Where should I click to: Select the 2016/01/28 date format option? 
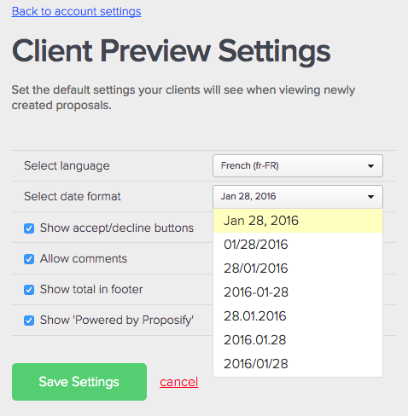(x=298, y=364)
